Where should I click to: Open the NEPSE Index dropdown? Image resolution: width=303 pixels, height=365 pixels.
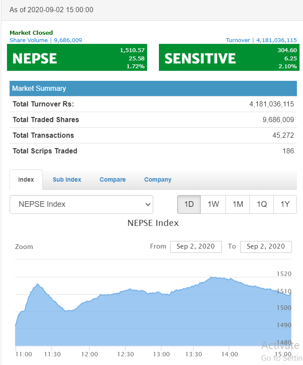coord(81,204)
